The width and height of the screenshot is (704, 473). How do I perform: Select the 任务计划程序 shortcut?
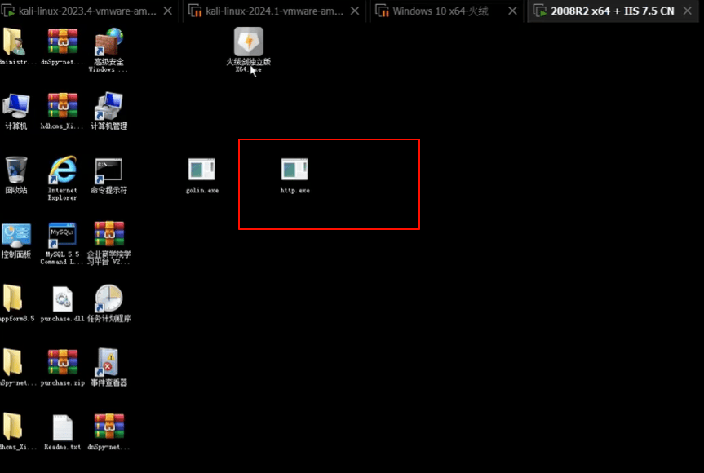[x=108, y=299]
